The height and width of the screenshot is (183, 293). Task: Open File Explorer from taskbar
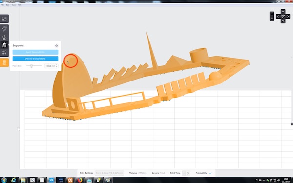(x=23, y=180)
